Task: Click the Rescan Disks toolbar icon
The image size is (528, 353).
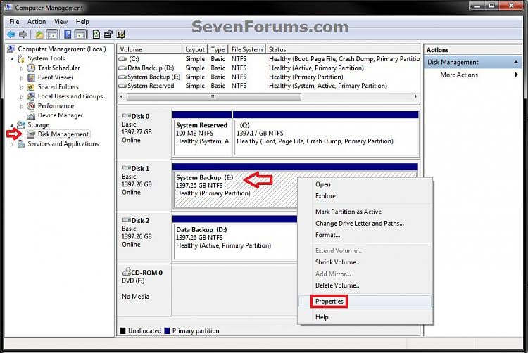Action: point(108,34)
